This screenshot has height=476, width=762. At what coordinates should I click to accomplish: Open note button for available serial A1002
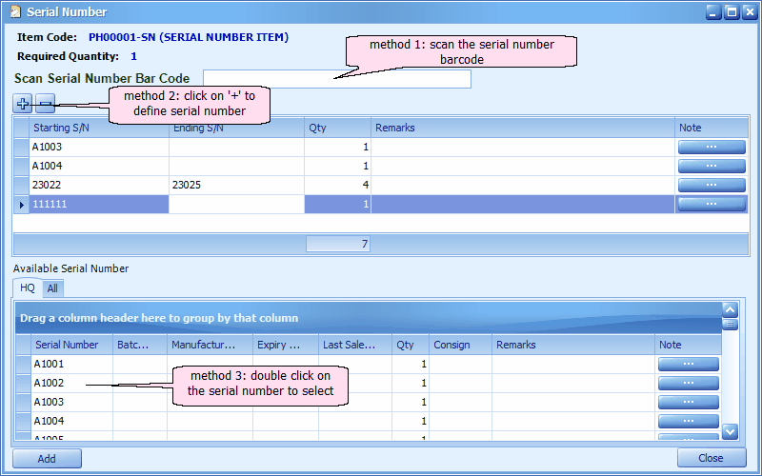tap(688, 383)
